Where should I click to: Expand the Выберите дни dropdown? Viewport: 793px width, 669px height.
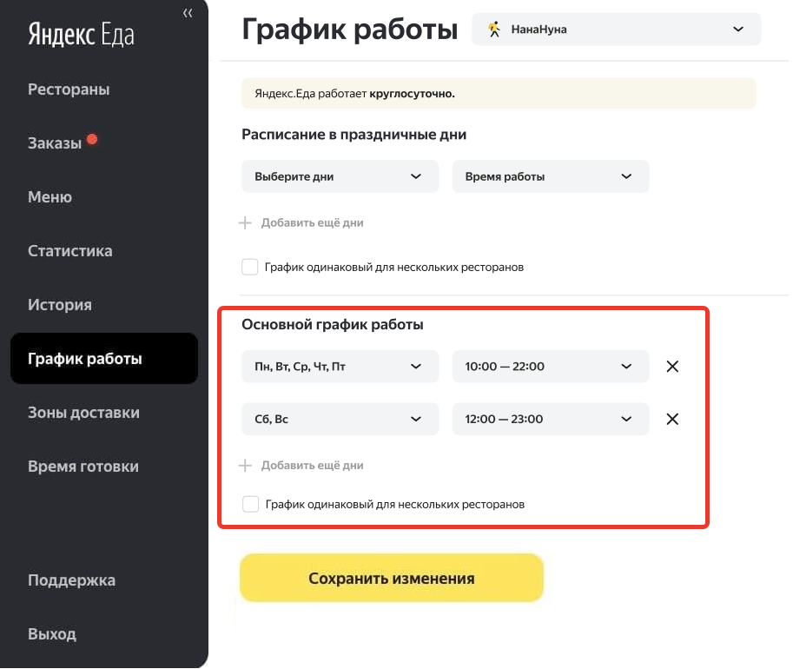coord(340,176)
